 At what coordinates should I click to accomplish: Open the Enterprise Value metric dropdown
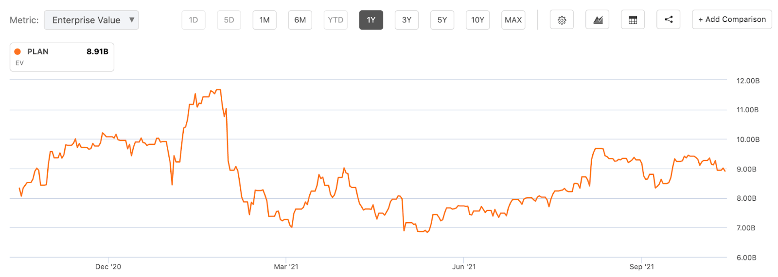pyautogui.click(x=91, y=20)
